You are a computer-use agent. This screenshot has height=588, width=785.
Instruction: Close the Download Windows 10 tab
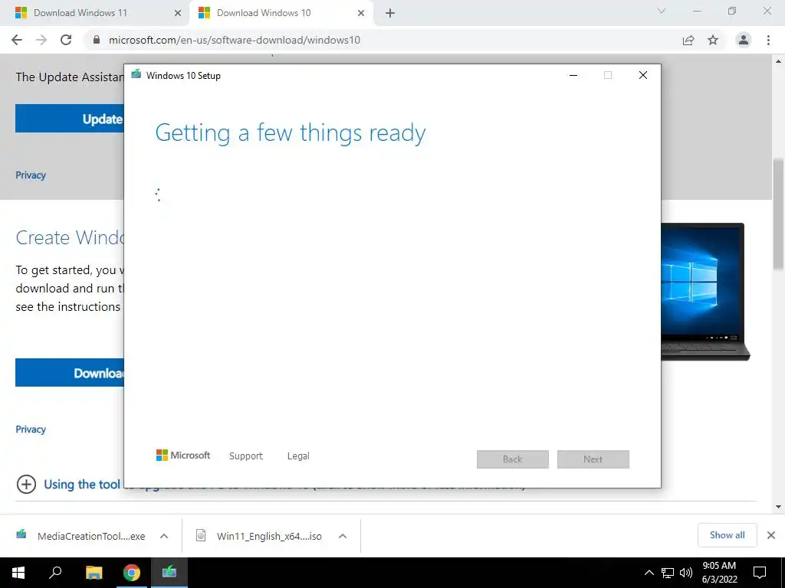coord(361,13)
